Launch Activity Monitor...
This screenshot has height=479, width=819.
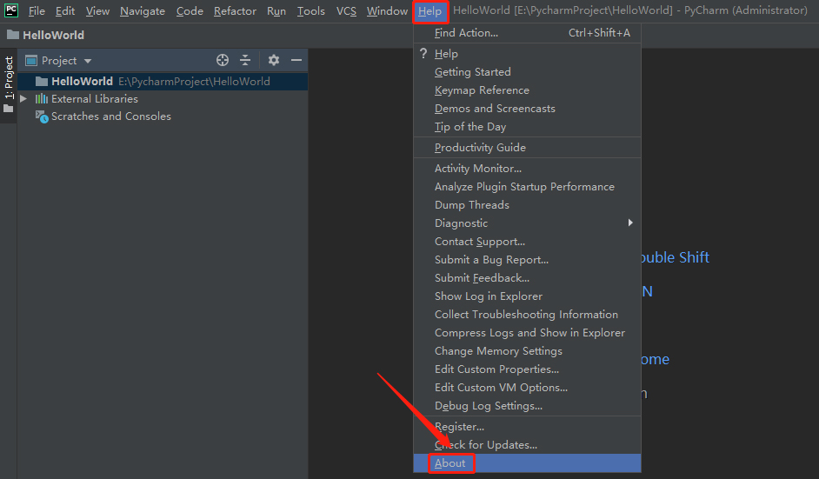(x=527, y=169)
